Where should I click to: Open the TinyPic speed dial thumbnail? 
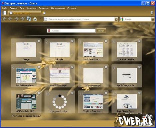93,101
